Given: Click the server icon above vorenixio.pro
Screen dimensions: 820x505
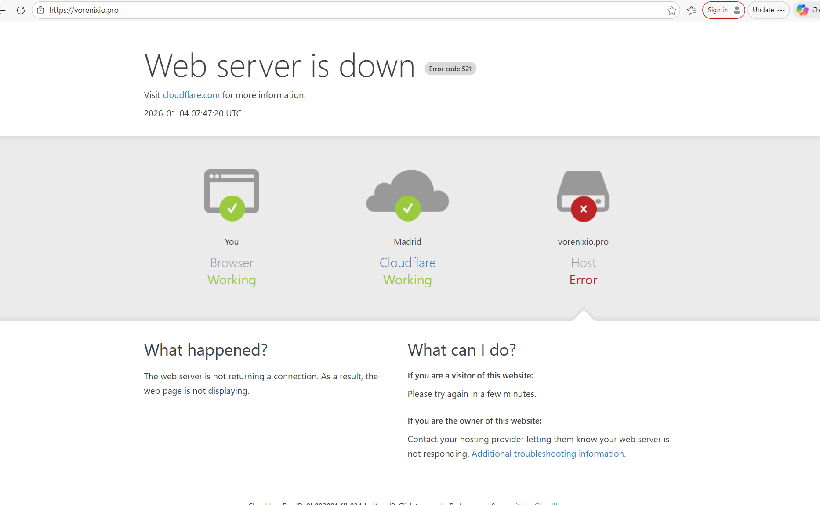Looking at the screenshot, I should tap(583, 194).
